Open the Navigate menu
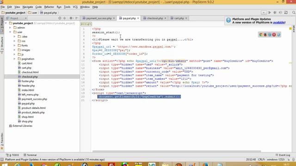Screen dimensions: 296x166 click(x=28, y=7)
